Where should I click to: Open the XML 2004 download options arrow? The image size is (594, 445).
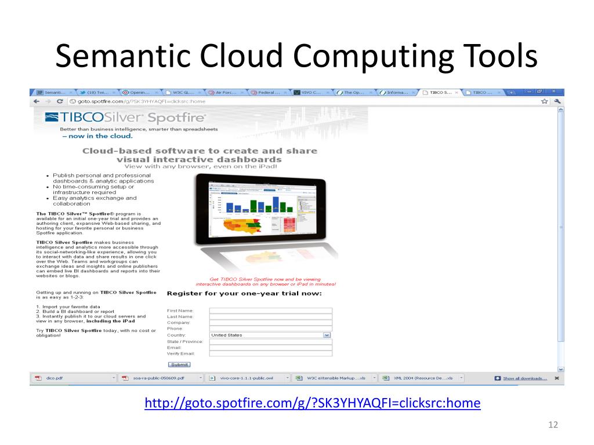point(461,378)
